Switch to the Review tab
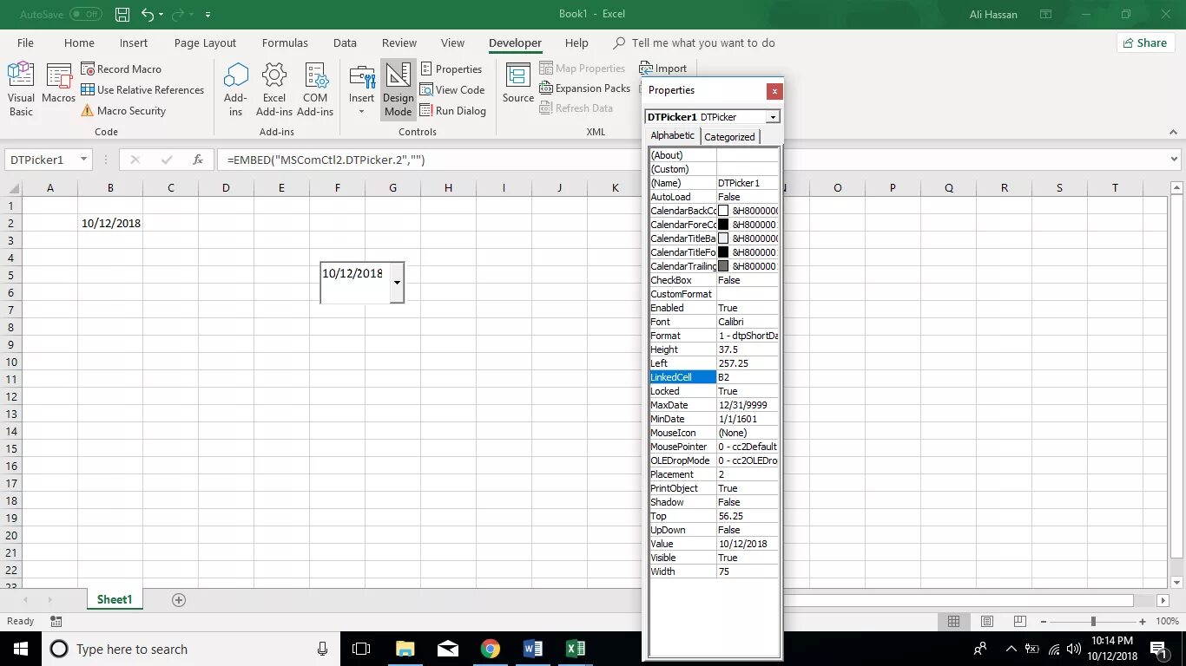Image resolution: width=1186 pixels, height=666 pixels. (399, 42)
